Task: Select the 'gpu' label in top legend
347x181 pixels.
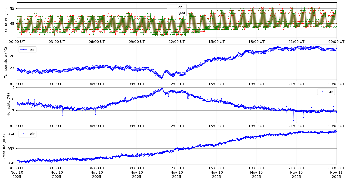Action: click(181, 13)
